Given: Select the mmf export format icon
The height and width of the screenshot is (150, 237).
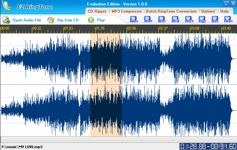Looking at the screenshot, I should (148, 20).
